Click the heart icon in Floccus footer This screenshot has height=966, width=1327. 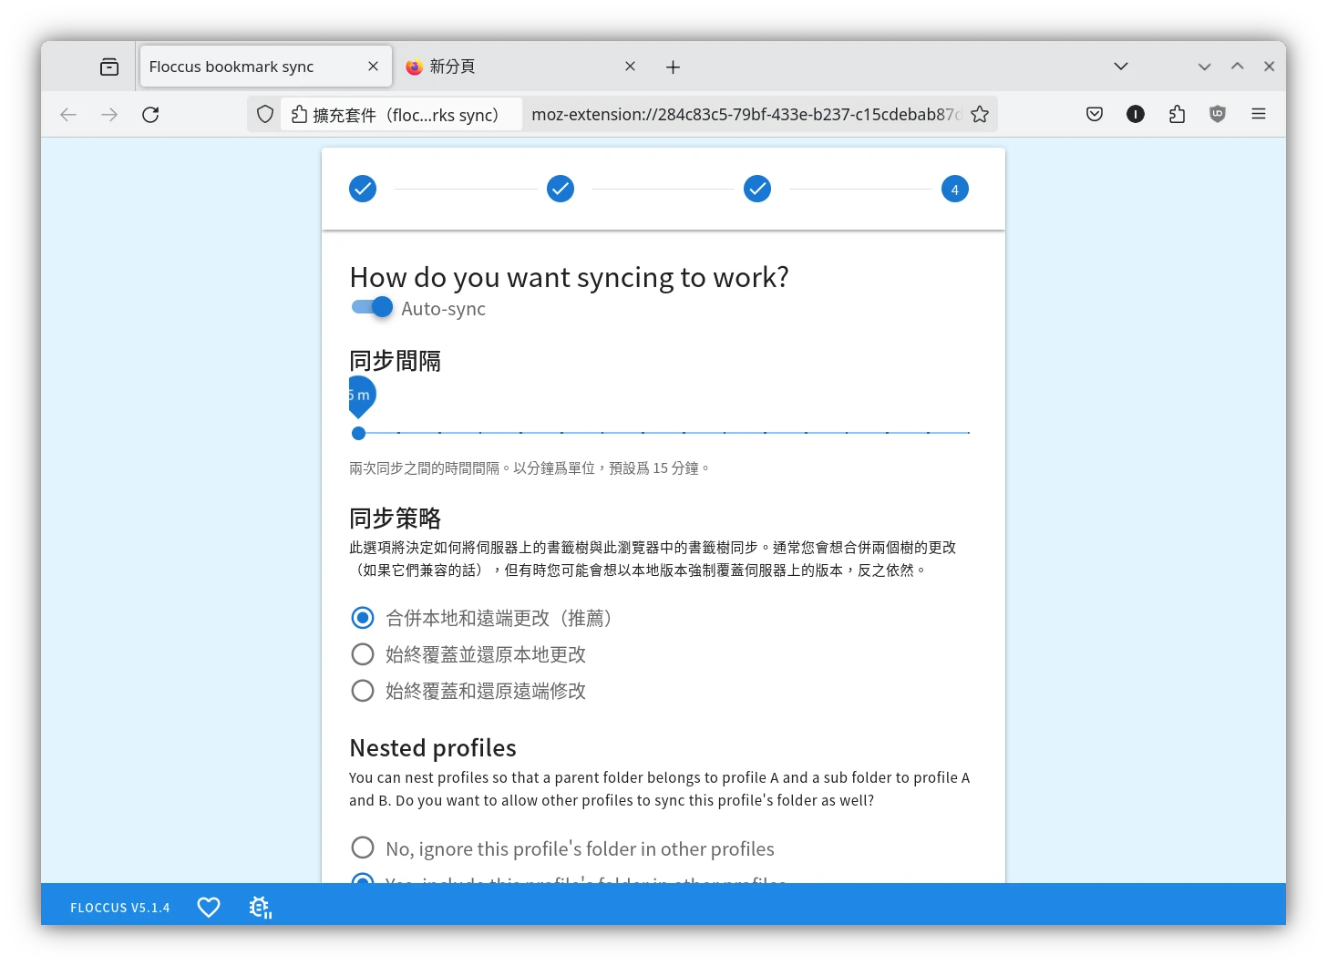209,908
